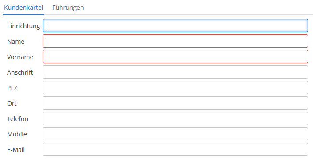Click the Mobile label
This screenshot has height=163, width=313.
(x=17, y=134)
